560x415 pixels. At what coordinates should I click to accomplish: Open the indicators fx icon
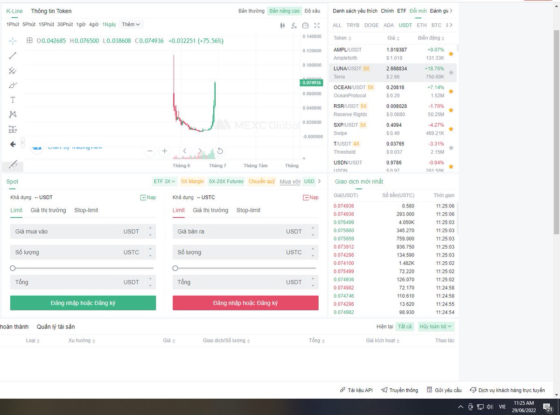(x=294, y=26)
